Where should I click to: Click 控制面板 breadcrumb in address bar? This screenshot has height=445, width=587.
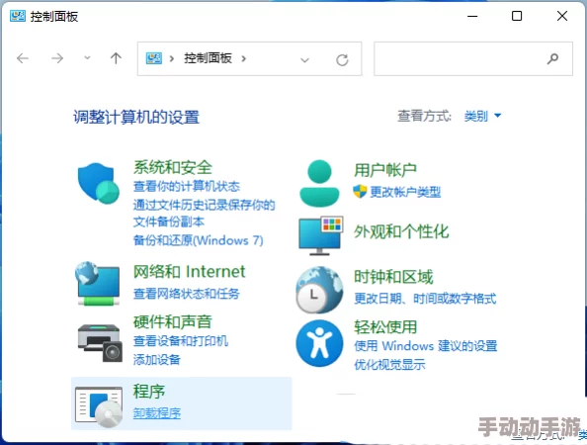pyautogui.click(x=208, y=58)
